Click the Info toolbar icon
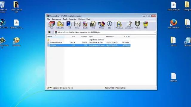 click(x=110, y=25)
